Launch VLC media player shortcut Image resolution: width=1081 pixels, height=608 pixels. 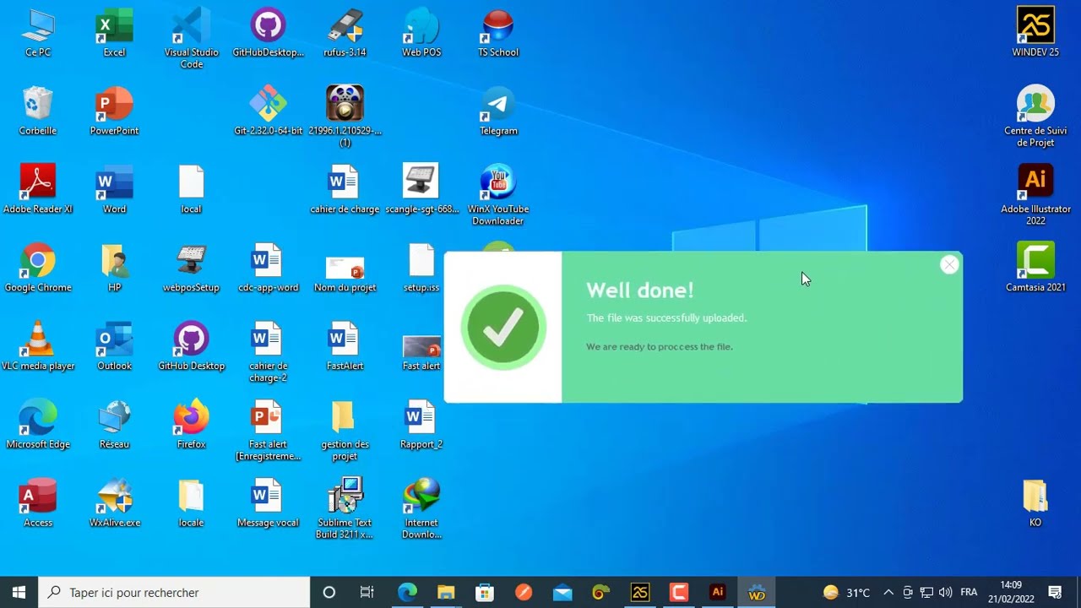pyautogui.click(x=38, y=346)
